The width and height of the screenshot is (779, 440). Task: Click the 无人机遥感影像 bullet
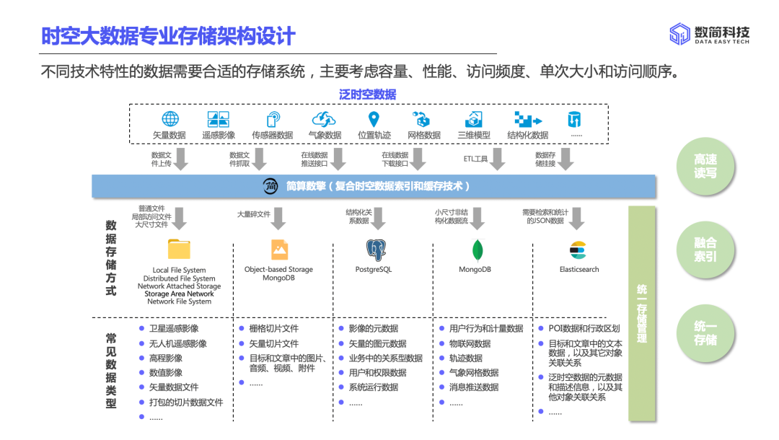[x=178, y=343]
